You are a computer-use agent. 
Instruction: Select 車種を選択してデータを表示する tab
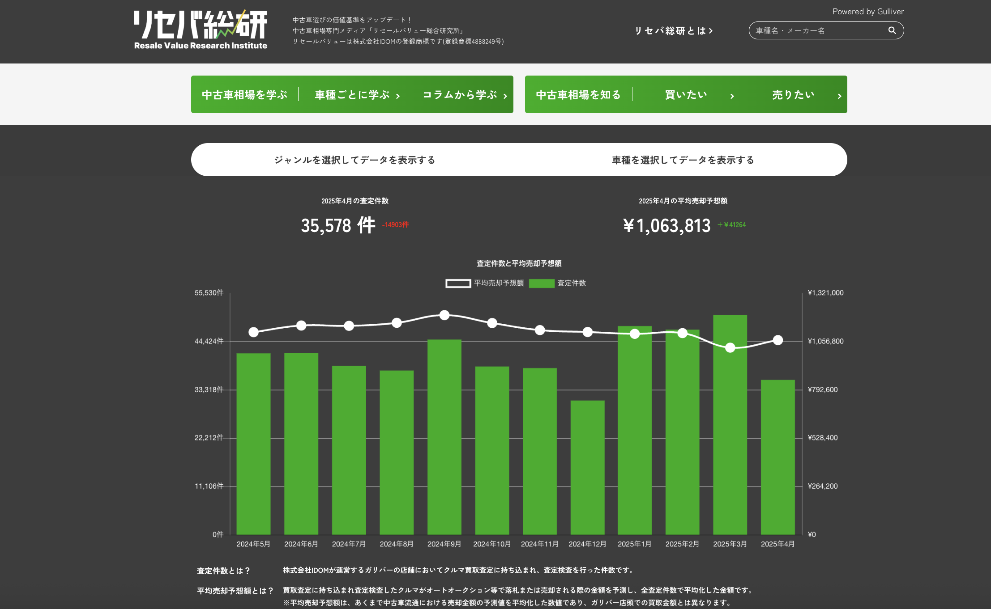pyautogui.click(x=683, y=160)
